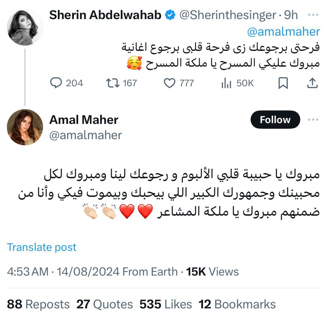Repost Sherin Abdelwahab's tweet
This screenshot has height=316, width=327.
[x=112, y=83]
